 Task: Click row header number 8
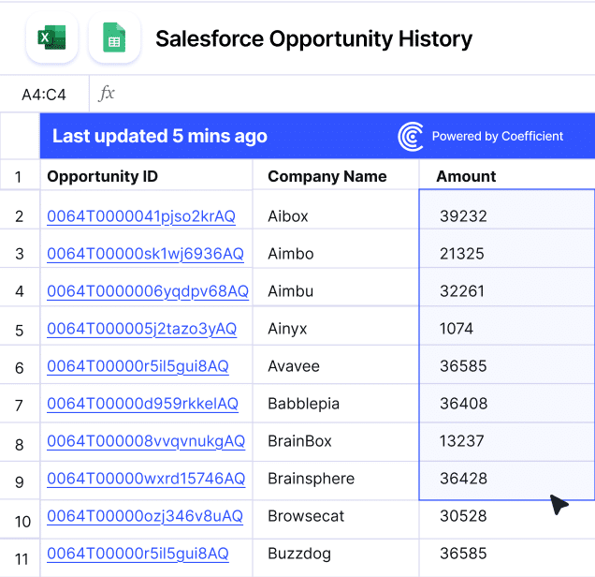pos(20,444)
